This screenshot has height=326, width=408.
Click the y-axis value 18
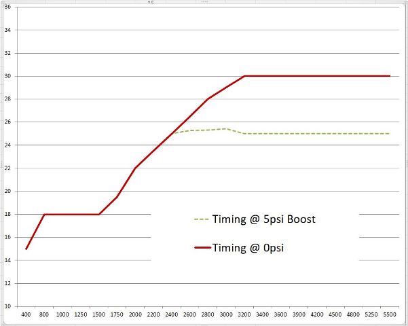7,214
